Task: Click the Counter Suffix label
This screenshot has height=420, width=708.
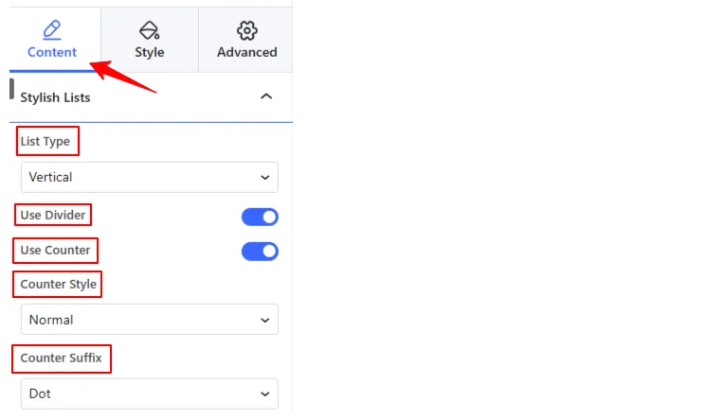Action: tap(62, 359)
